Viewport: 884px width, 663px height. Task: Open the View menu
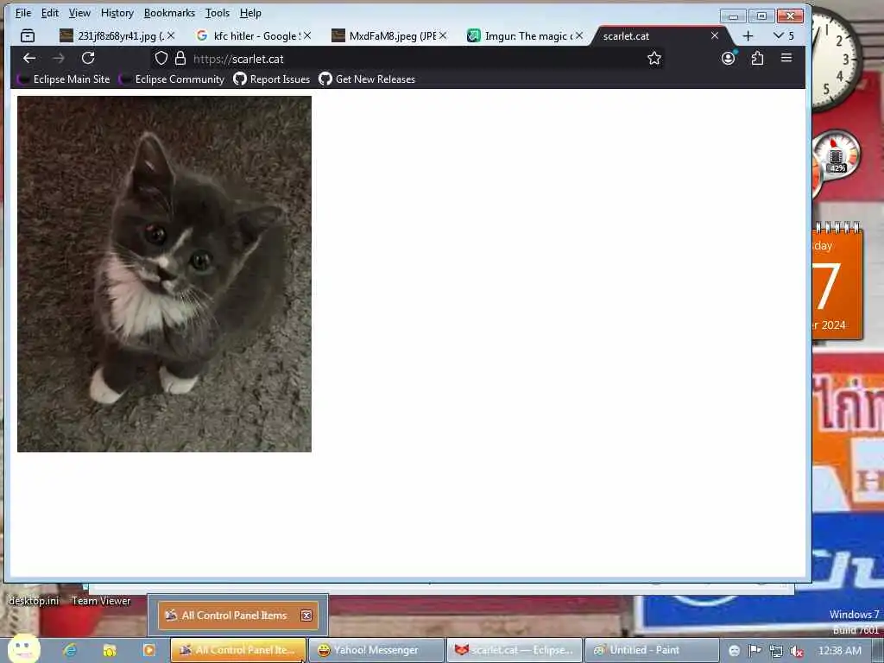[x=79, y=12]
